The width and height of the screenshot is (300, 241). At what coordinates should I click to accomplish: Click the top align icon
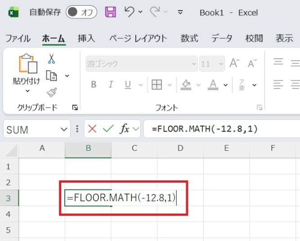tap(278, 62)
